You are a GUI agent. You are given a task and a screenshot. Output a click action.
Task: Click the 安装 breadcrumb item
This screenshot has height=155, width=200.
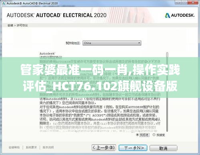point(10,25)
